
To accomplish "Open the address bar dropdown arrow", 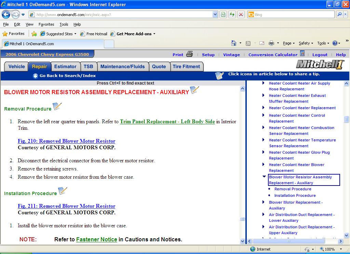I will tap(215, 15).
